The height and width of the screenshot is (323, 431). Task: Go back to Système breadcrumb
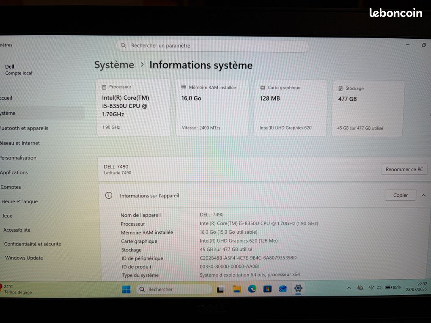point(114,65)
